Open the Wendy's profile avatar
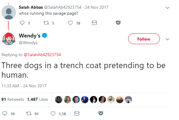 [x=9, y=39]
